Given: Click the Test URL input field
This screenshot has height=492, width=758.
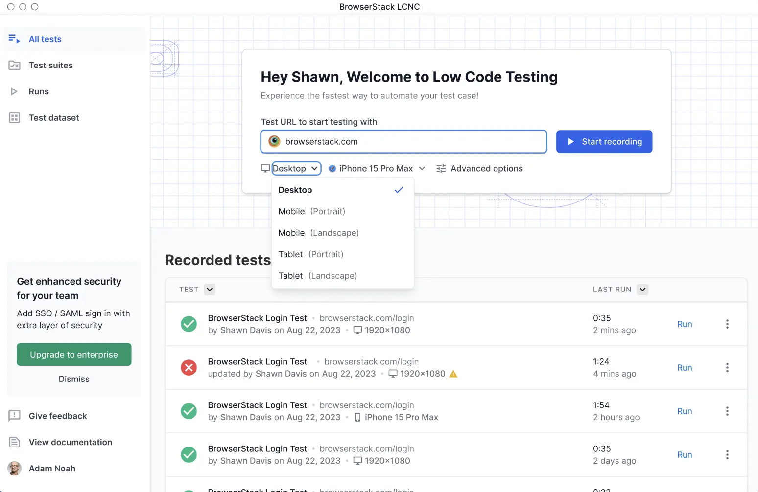Looking at the screenshot, I should 411,142.
